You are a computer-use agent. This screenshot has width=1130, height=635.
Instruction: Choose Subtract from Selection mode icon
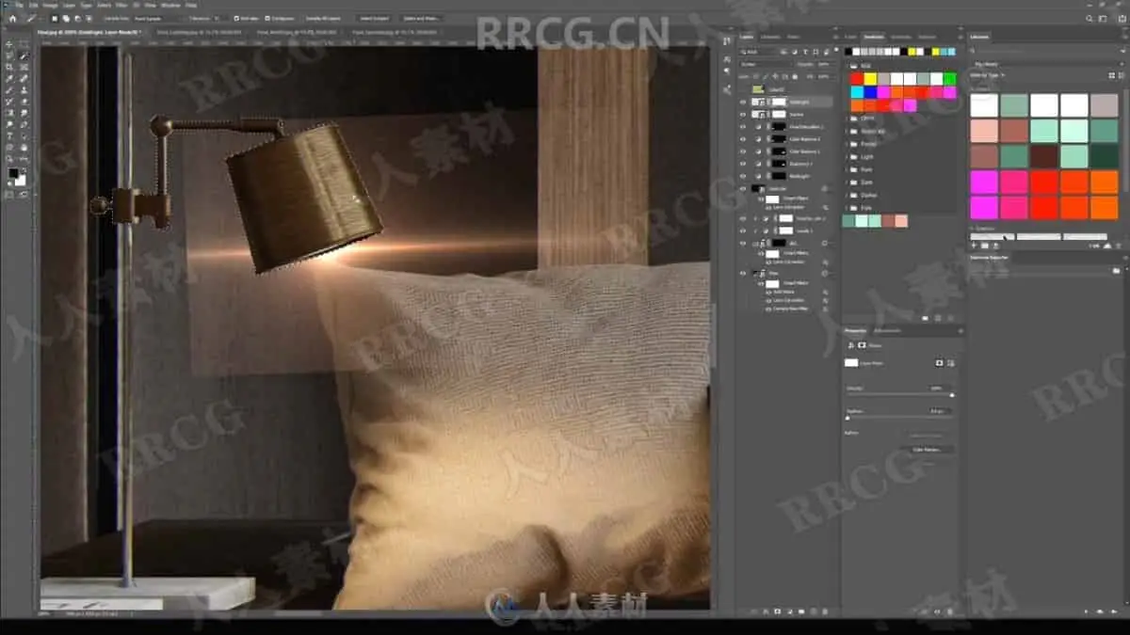(x=78, y=18)
